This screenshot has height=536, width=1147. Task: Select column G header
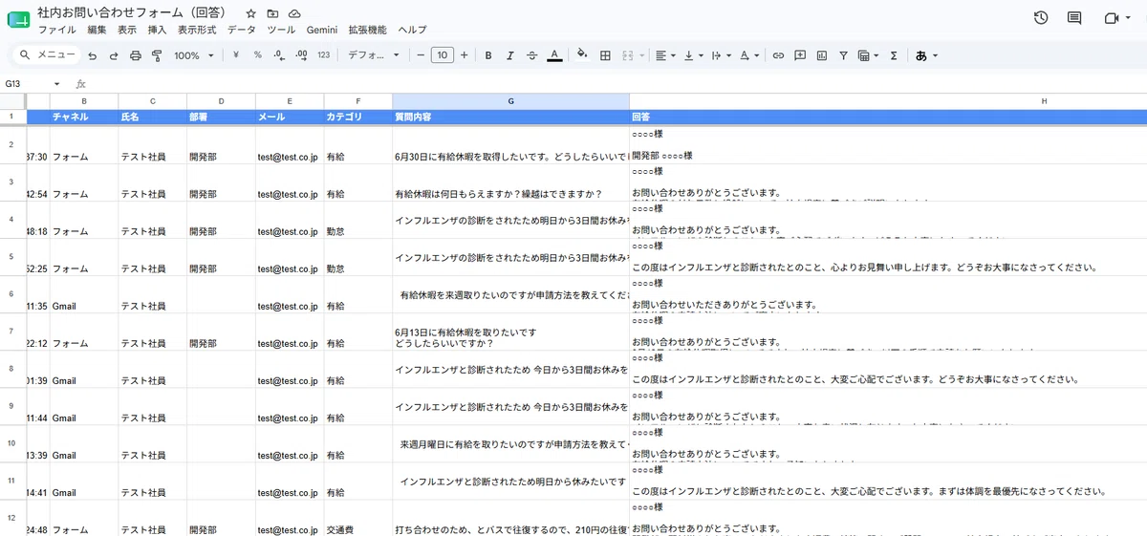[510, 100]
